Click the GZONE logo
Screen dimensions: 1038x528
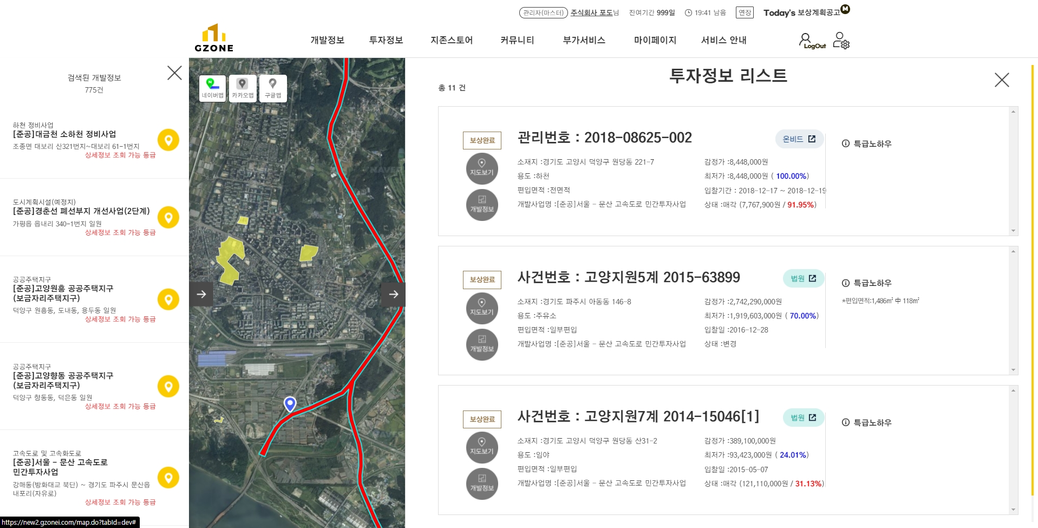pos(214,38)
